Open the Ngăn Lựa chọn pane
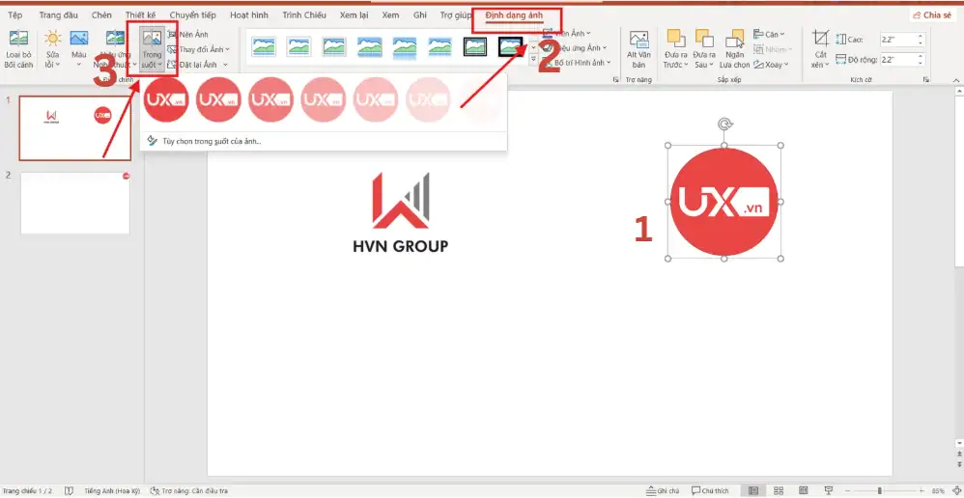This screenshot has width=964, height=498. [734, 49]
